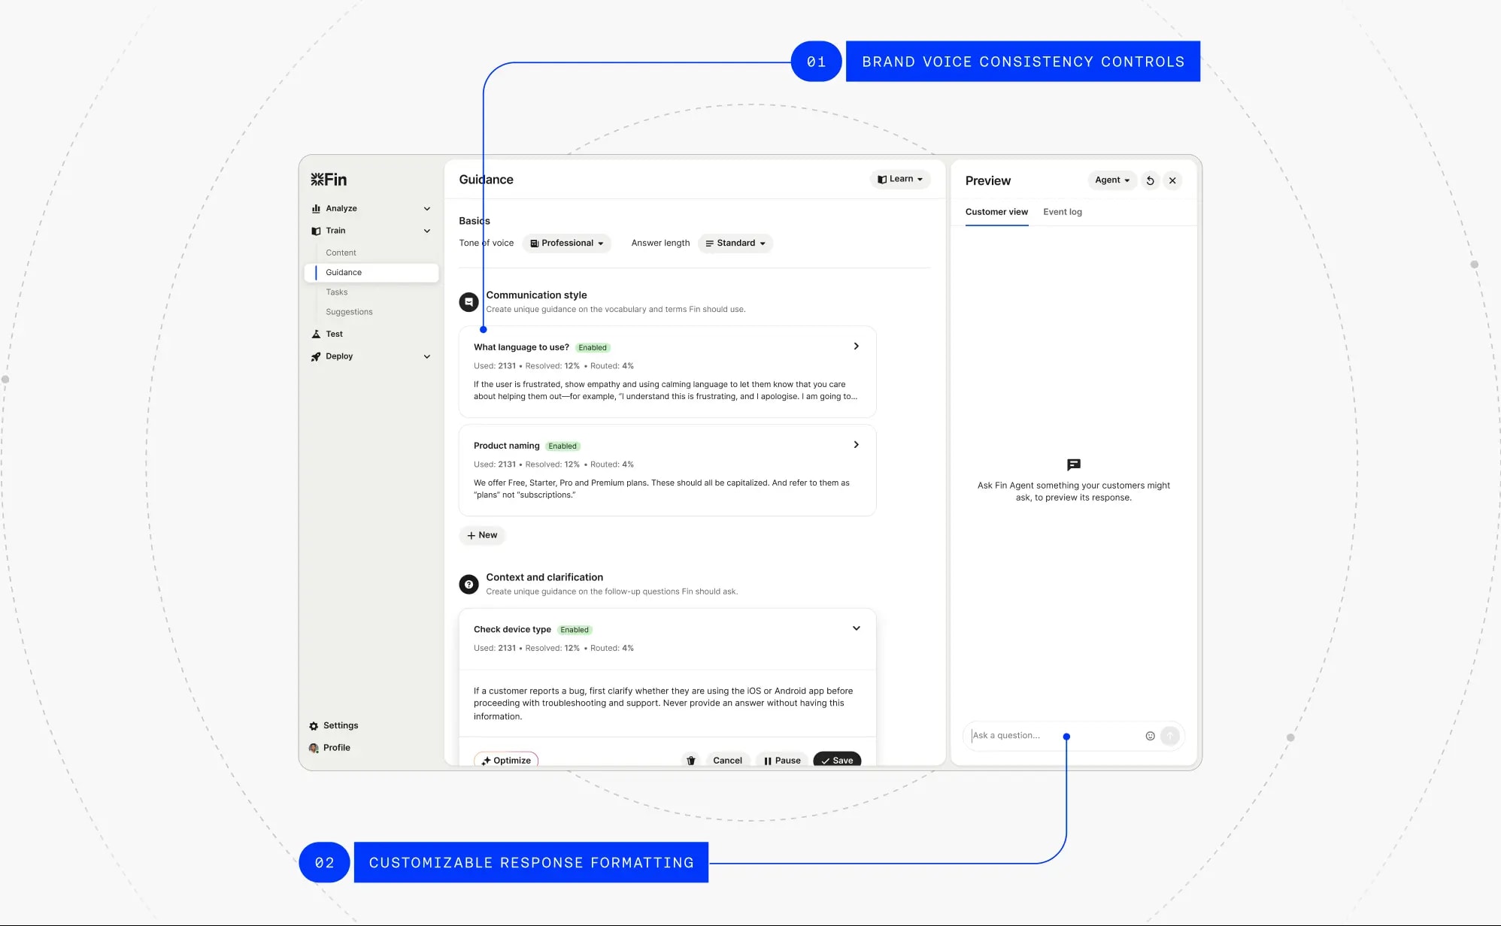
Task: Click the Pause button
Action: coord(782,761)
